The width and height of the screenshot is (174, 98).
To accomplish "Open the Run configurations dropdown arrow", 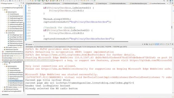I will point(41,1).
